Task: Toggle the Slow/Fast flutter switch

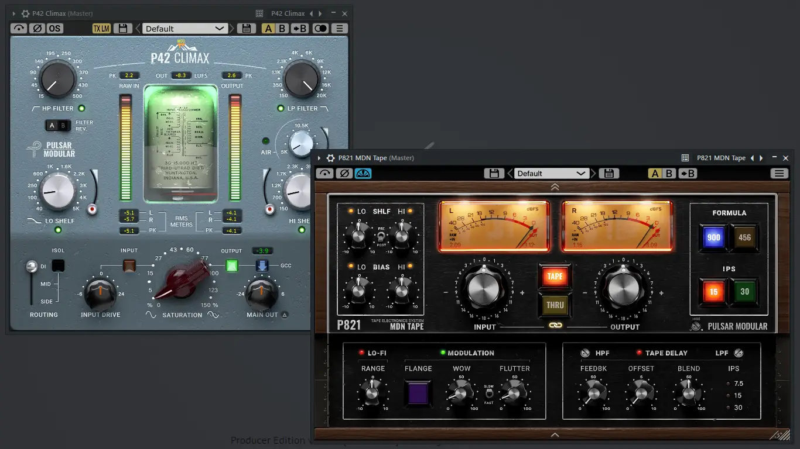Action: 489,394
